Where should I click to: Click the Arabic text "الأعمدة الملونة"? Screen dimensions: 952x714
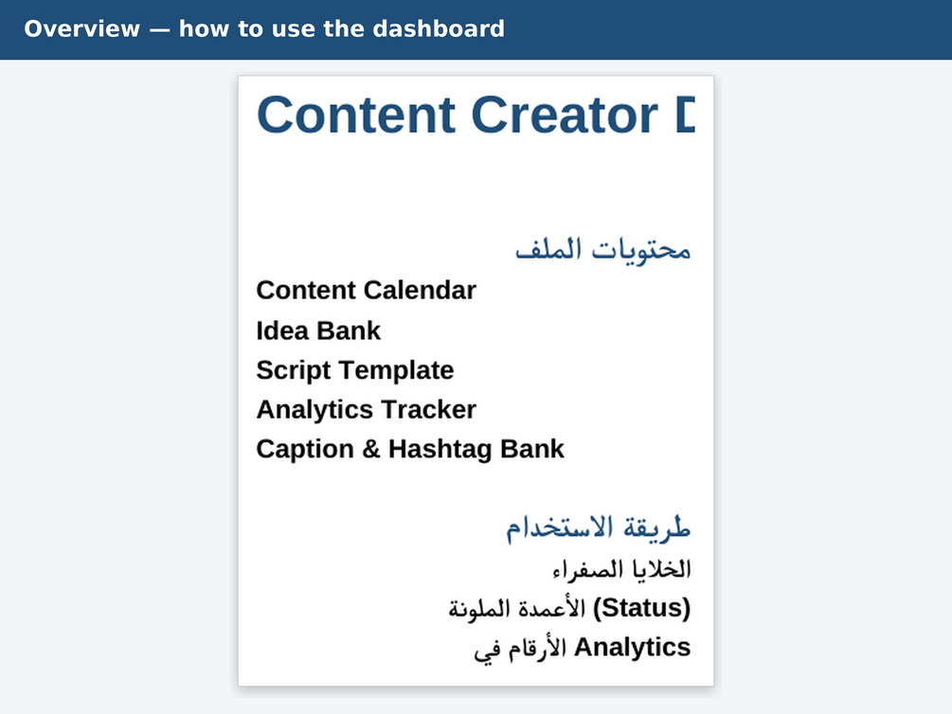point(516,608)
